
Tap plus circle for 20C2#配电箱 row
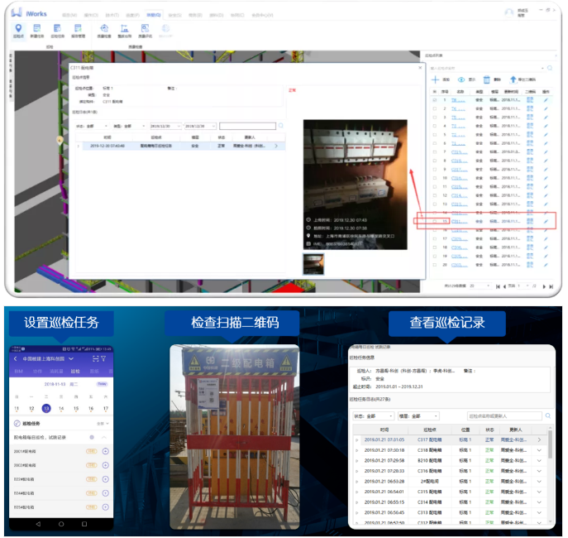105,465
